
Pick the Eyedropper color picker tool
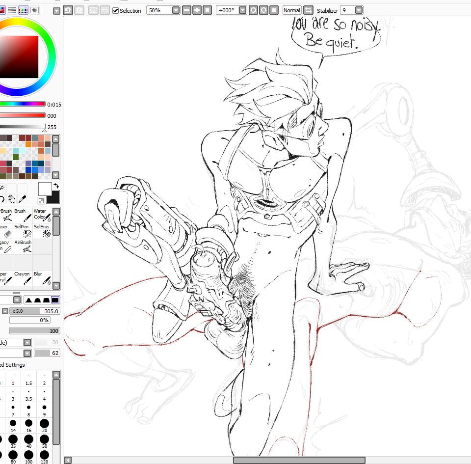[22, 199]
